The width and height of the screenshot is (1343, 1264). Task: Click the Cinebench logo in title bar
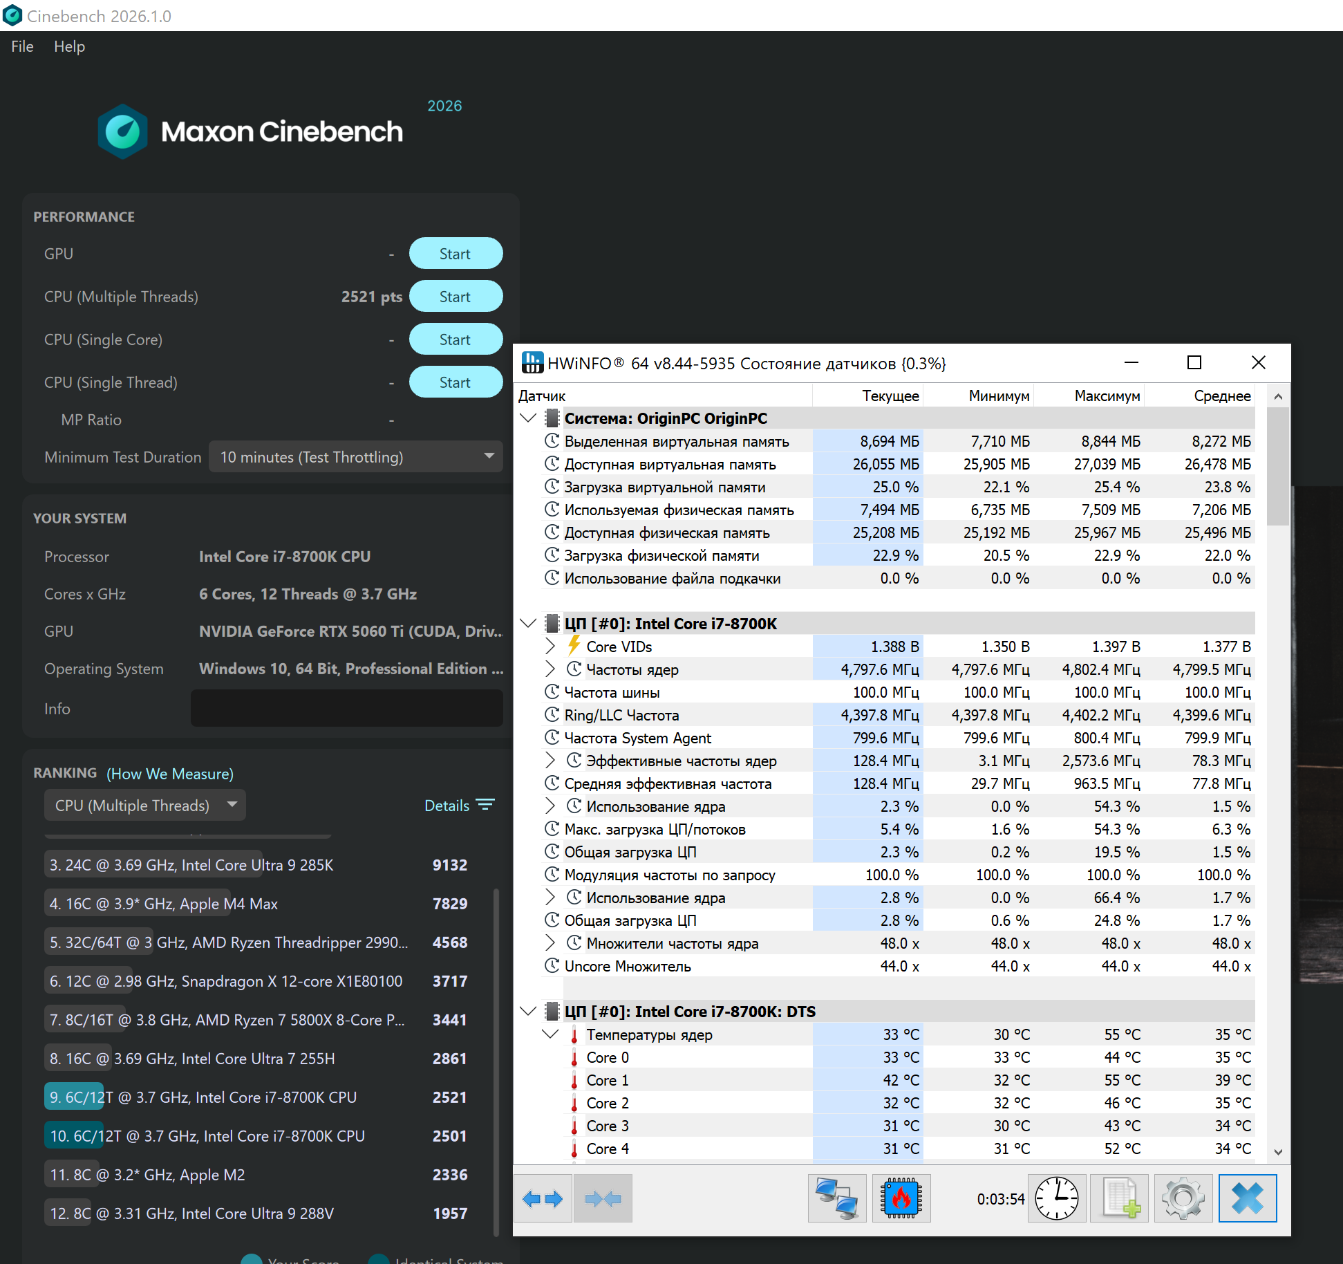click(12, 15)
